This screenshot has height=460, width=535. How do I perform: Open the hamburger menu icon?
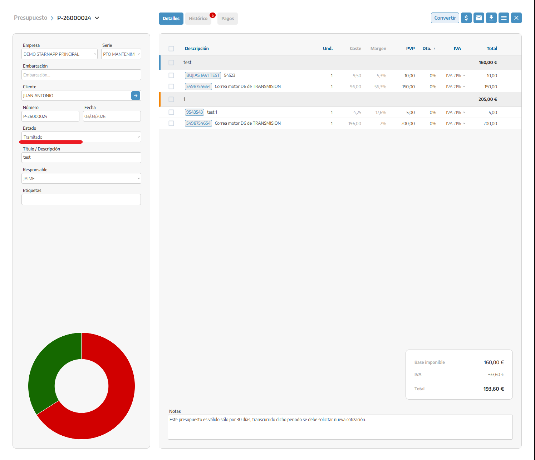coord(504,18)
